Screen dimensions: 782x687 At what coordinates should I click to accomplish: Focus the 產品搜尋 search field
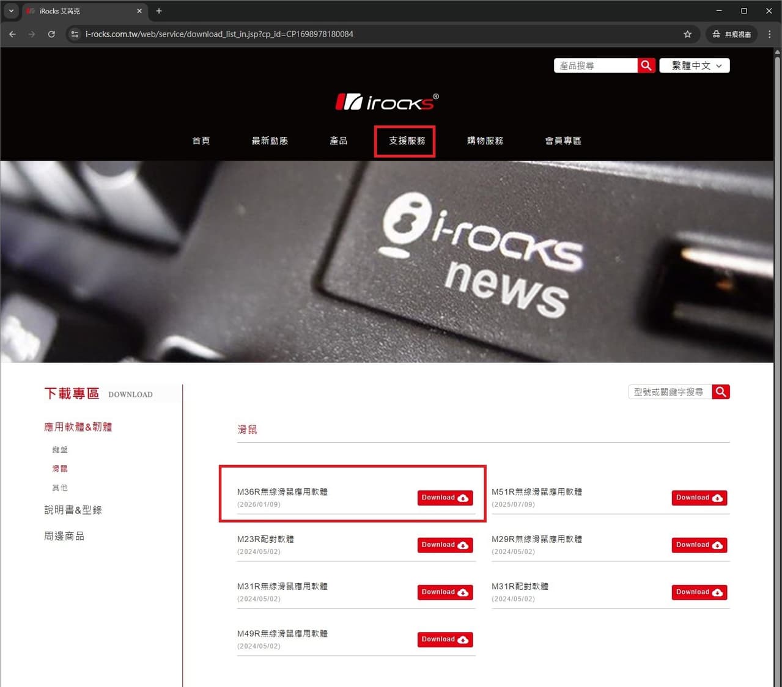coord(596,65)
